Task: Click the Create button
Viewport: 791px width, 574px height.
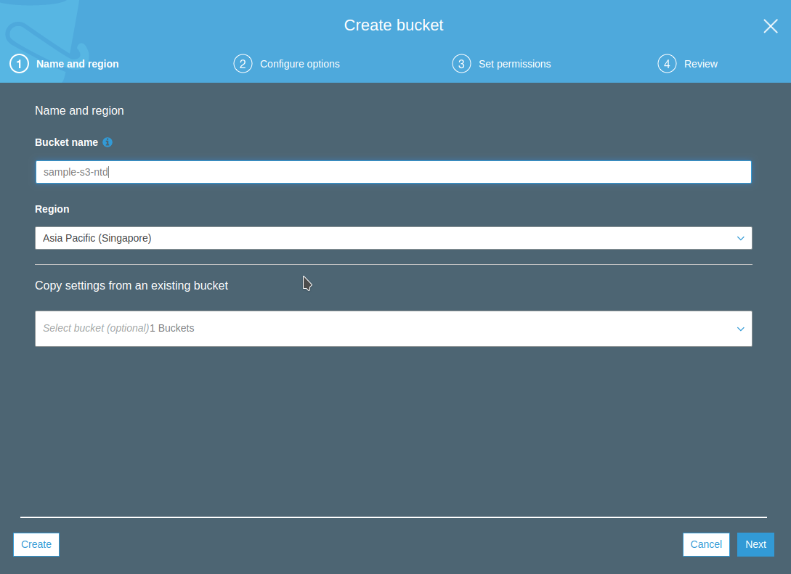Action: click(x=36, y=544)
